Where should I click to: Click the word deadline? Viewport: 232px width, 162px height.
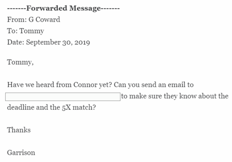pyautogui.click(x=21, y=107)
